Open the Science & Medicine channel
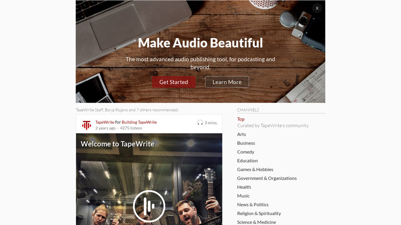Viewport: 401px width, 225px height. [256, 222]
